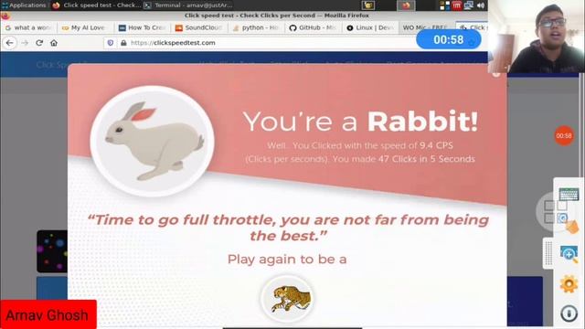Click the magnifier zoom icon in side panel
The height and width of the screenshot is (329, 585).
tap(569, 254)
